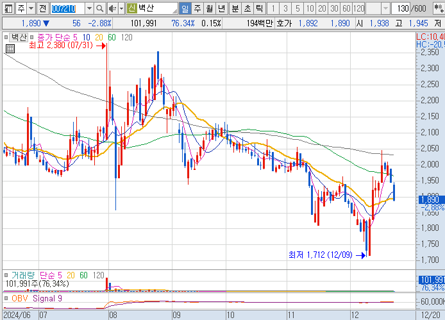The width and height of the screenshot is (445, 320).
Task: Click the 194백만 trading value
Action: pyautogui.click(x=260, y=23)
